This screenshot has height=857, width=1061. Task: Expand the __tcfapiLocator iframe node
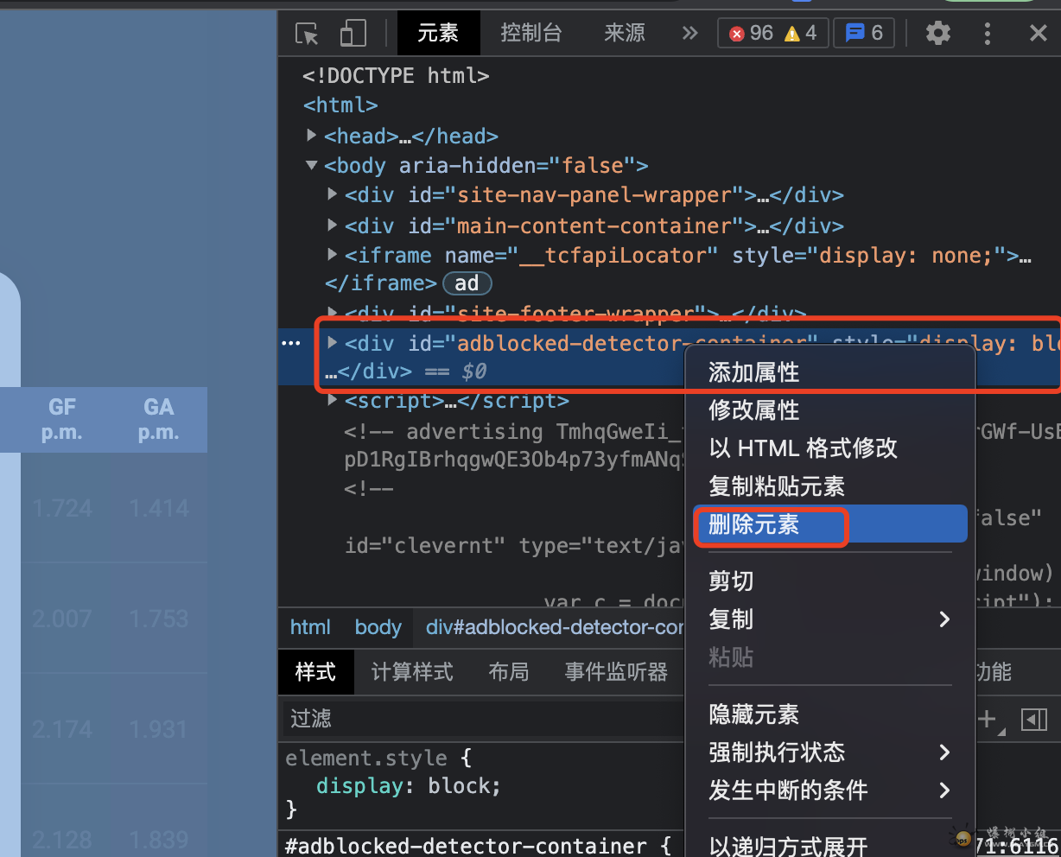point(333,254)
